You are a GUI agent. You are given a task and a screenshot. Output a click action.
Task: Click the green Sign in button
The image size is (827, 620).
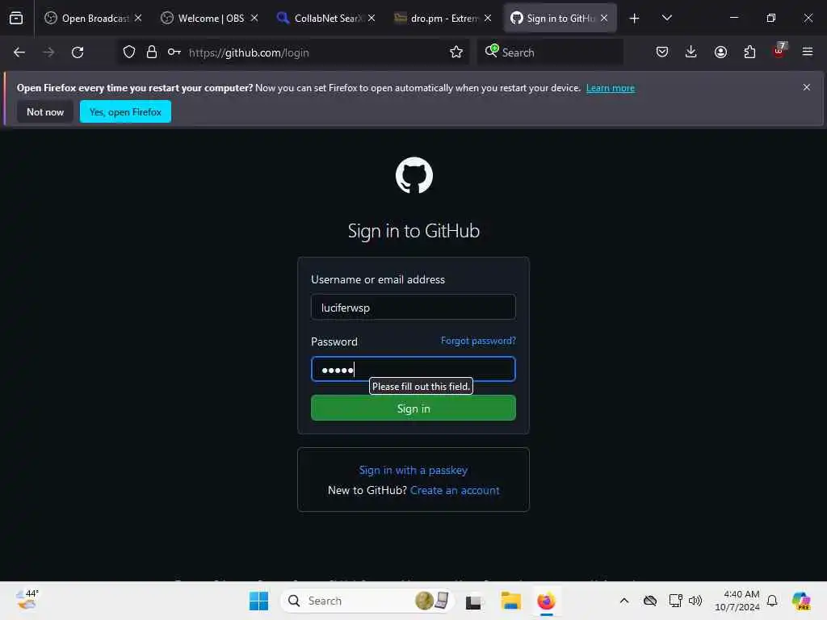(x=413, y=408)
